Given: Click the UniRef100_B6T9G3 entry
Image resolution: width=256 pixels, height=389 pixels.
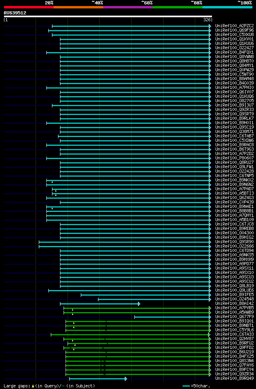Looking at the screenshot, I should 234,149.
